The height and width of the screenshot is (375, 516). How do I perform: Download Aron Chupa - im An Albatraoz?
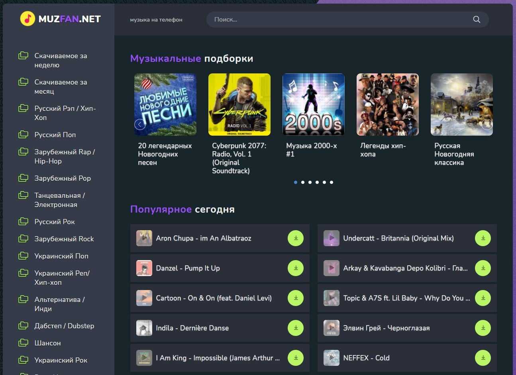point(296,238)
